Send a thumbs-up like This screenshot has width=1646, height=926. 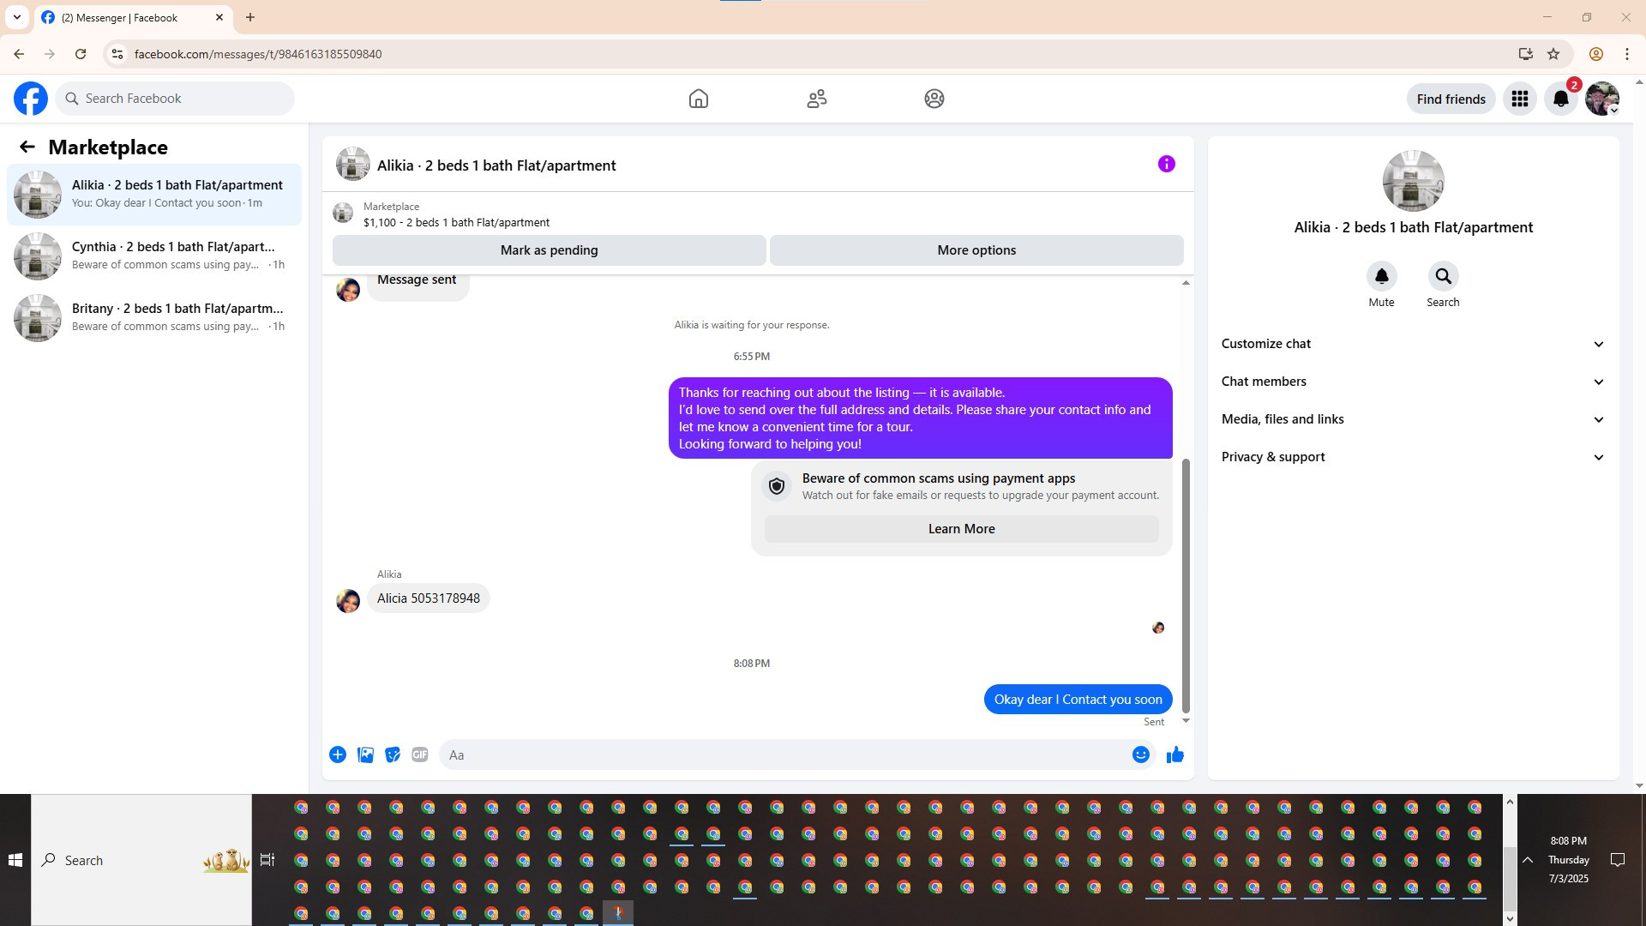pyautogui.click(x=1174, y=755)
